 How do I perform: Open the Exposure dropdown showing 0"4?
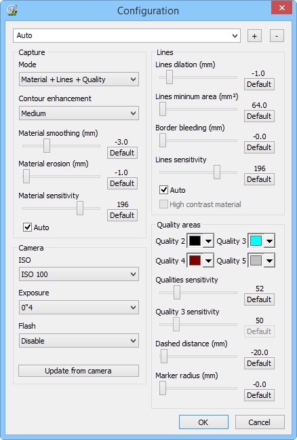point(79,308)
